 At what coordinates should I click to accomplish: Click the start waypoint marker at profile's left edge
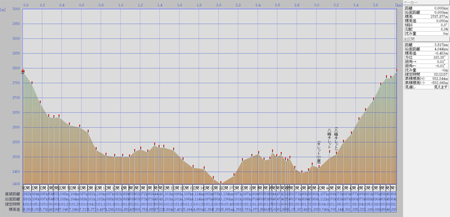pyautogui.click(x=23, y=70)
